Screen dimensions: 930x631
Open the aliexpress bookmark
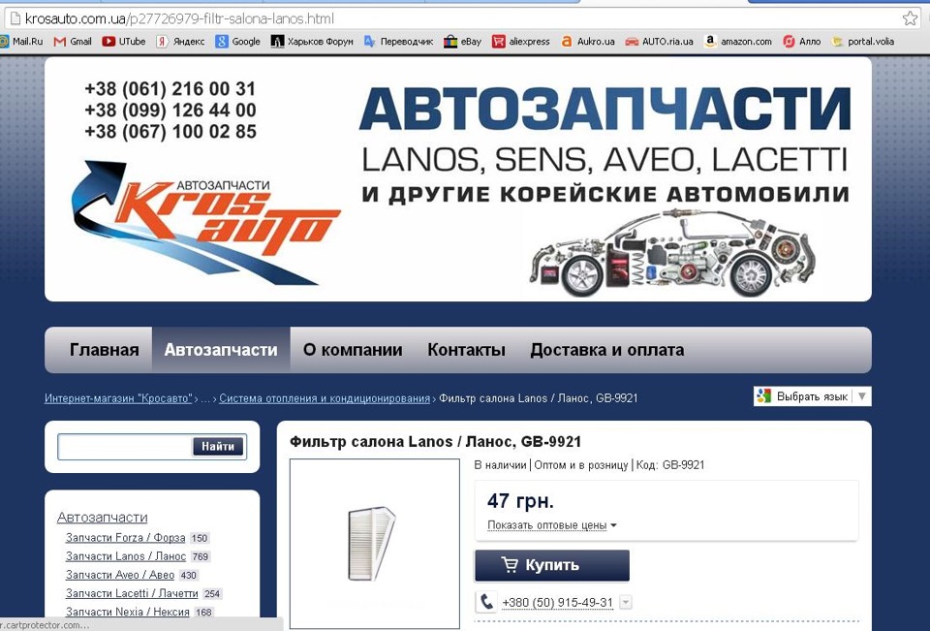coord(521,42)
